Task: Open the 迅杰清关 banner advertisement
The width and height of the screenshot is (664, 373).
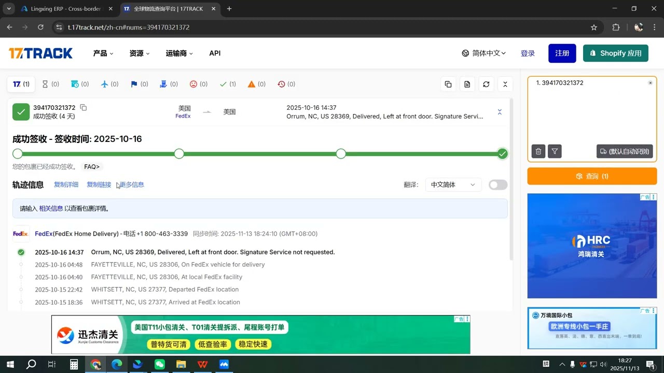Action: coord(260,335)
